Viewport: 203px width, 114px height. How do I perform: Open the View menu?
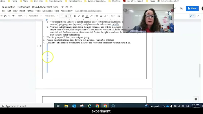pos(15,11)
